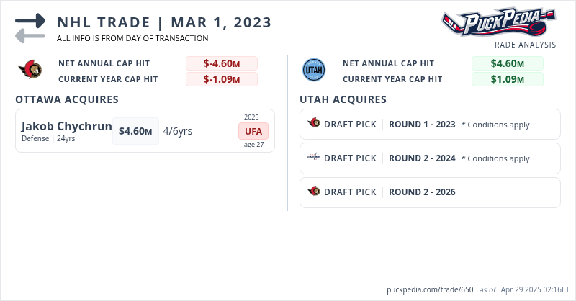Image resolution: width=576 pixels, height=301 pixels.
Task: Click the Utah team logo
Action: 314,71
